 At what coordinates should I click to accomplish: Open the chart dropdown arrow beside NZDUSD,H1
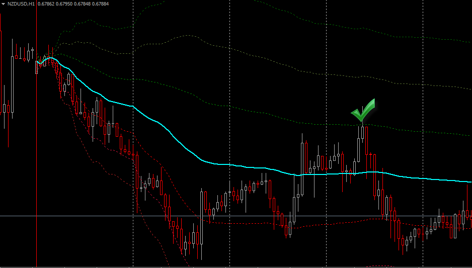(4, 4)
